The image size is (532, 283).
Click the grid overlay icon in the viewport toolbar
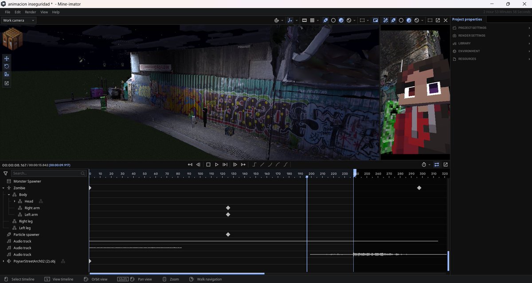coord(313,20)
